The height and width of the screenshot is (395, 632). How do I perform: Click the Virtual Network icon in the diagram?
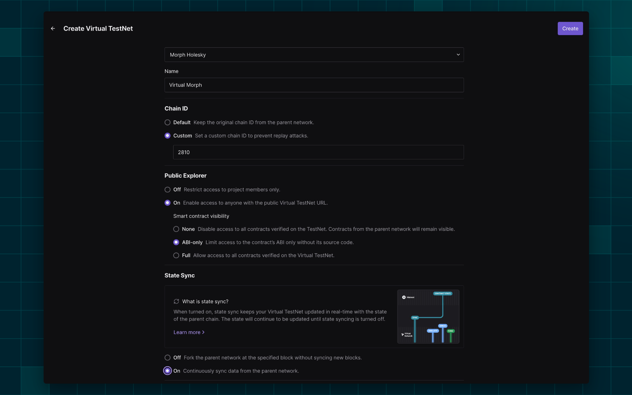(403, 335)
